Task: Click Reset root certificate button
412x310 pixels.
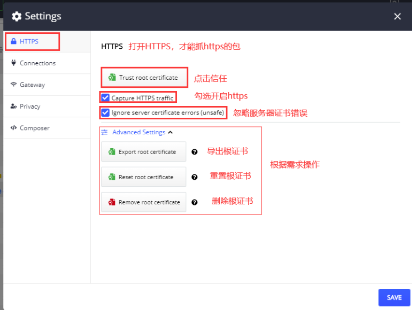Action: pos(144,177)
